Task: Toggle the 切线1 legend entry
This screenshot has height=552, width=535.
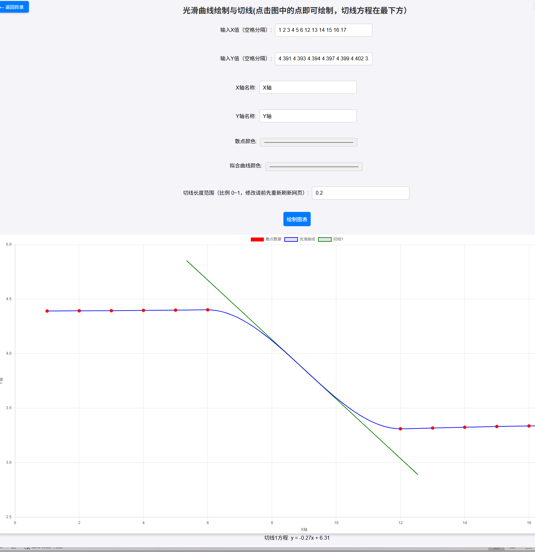Action: coord(330,239)
